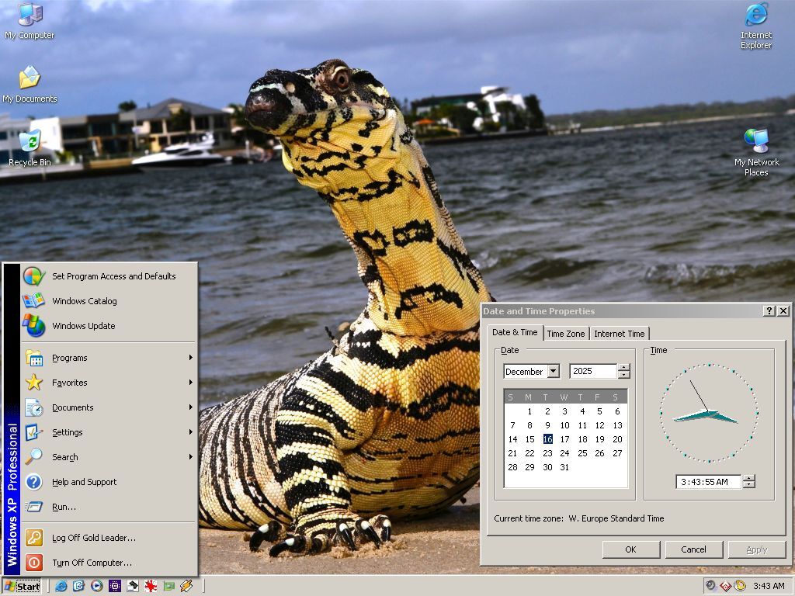Launch Internet Explorer from quick launch bar
This screenshot has width=795, height=596.
tap(61, 586)
